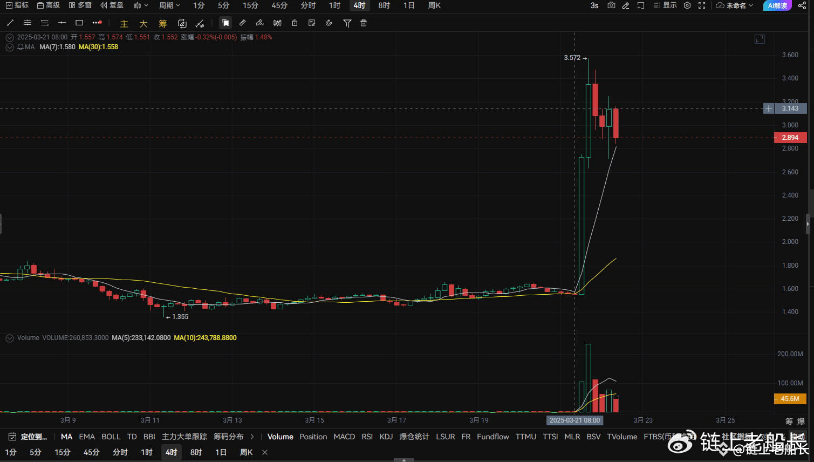The width and height of the screenshot is (814, 462).
Task: Select the horizontal line tool
Action: (x=62, y=23)
